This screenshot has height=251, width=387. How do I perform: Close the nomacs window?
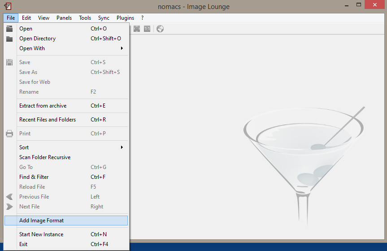point(374,4)
